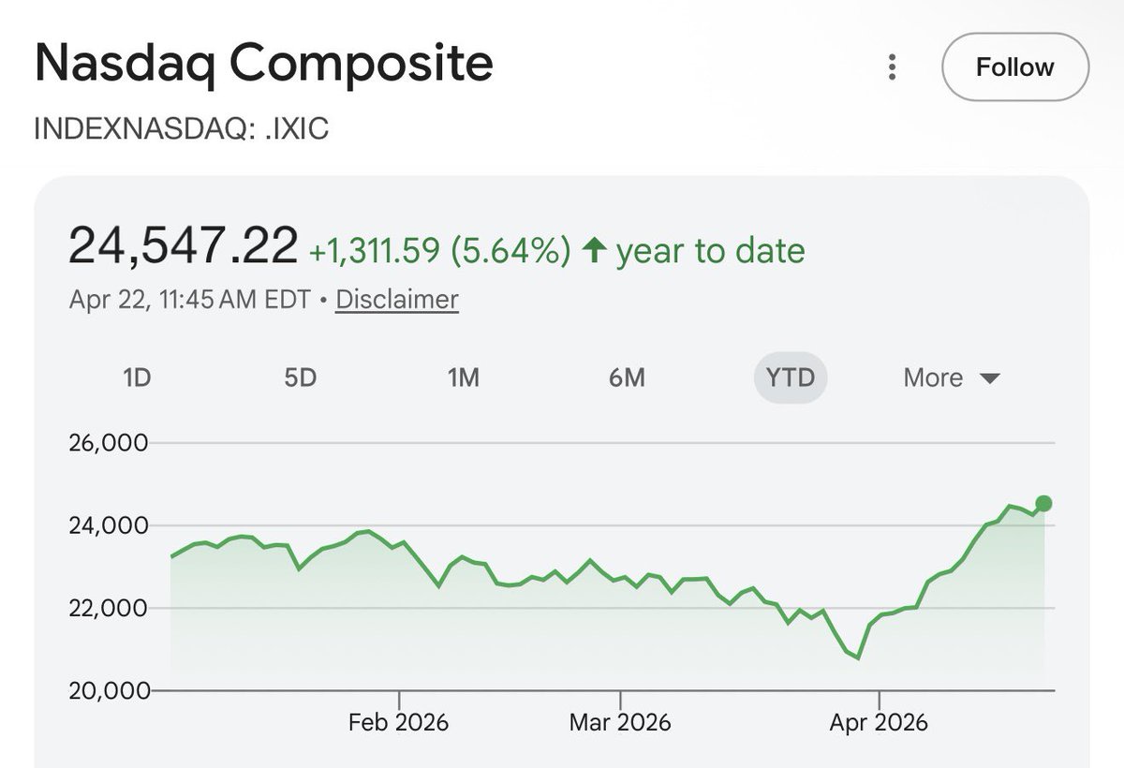Viewport: 1124px width, 768px height.
Task: Click the INDEXNASDAQ: .IXIC ticker text
Action: point(181,128)
